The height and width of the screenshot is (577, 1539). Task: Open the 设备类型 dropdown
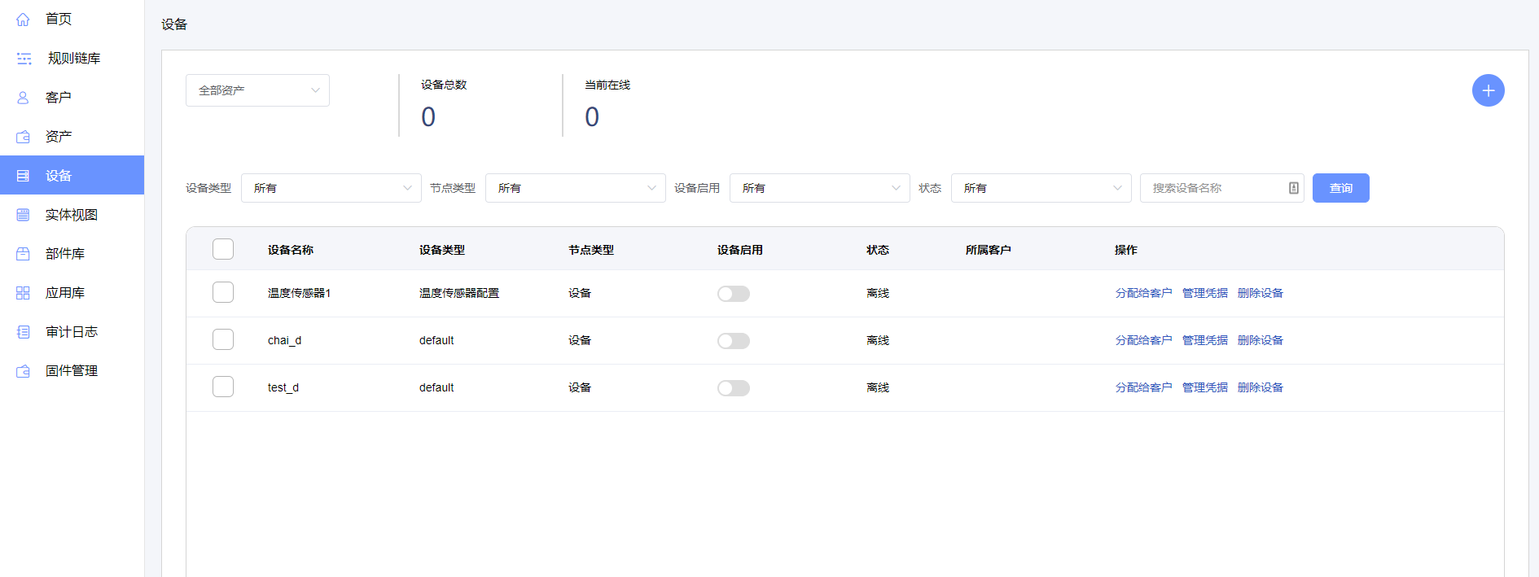331,188
